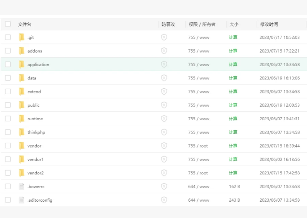Open the extend folder by its name
This screenshot has height=218, width=307.
coord(34,91)
